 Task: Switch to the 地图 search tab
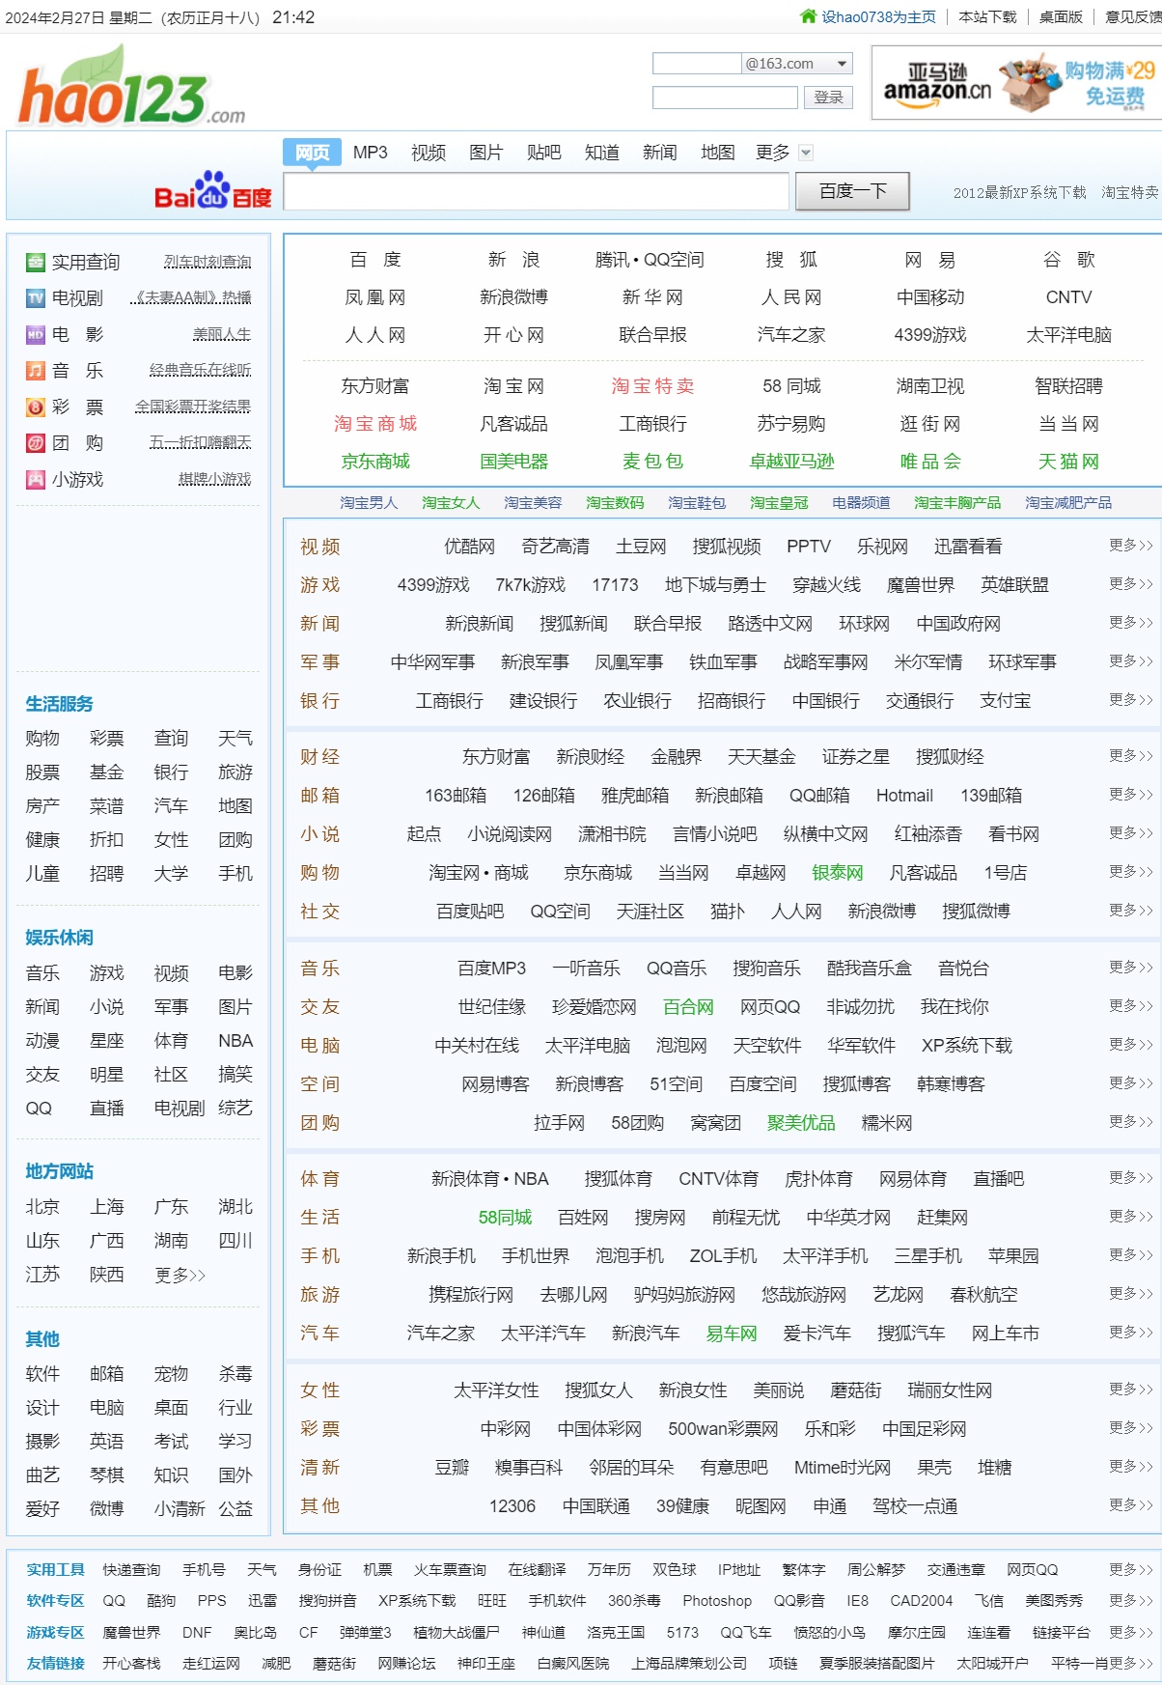(x=717, y=153)
